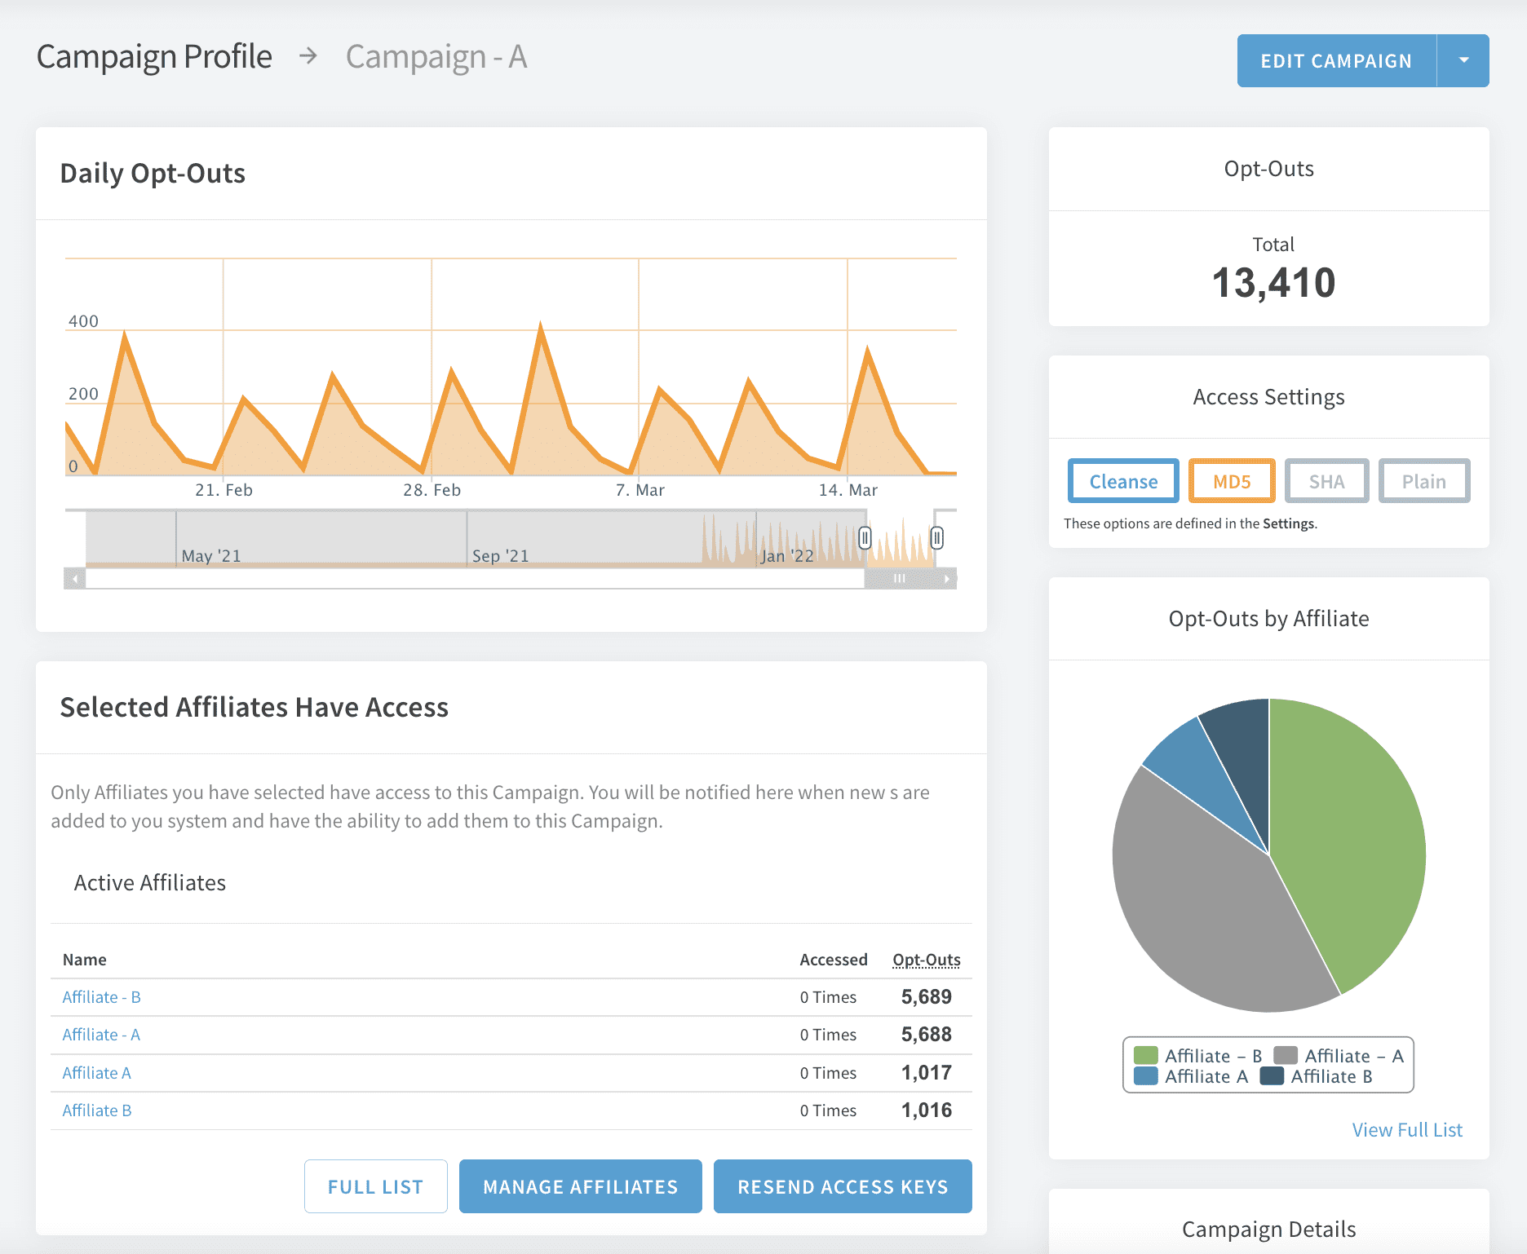Click the gray pie slice for Affiliate – A
Image resolution: width=1527 pixels, height=1254 pixels.
[1199, 905]
